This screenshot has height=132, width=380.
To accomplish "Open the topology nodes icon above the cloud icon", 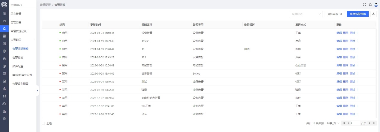I will point(4,96).
